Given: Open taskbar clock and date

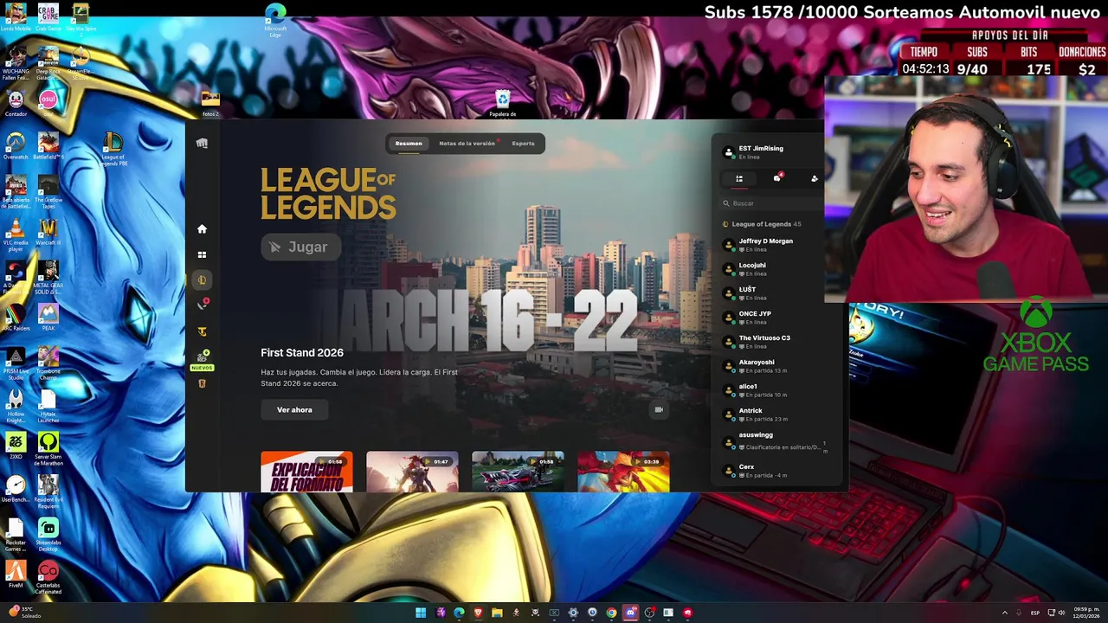Looking at the screenshot, I should 1085,613.
